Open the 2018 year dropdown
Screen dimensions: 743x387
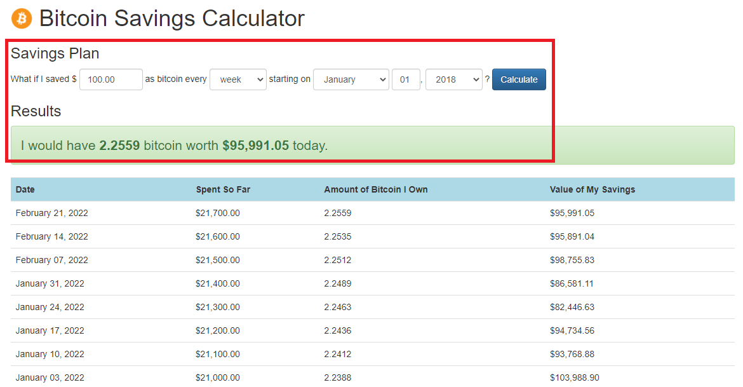[x=453, y=79]
